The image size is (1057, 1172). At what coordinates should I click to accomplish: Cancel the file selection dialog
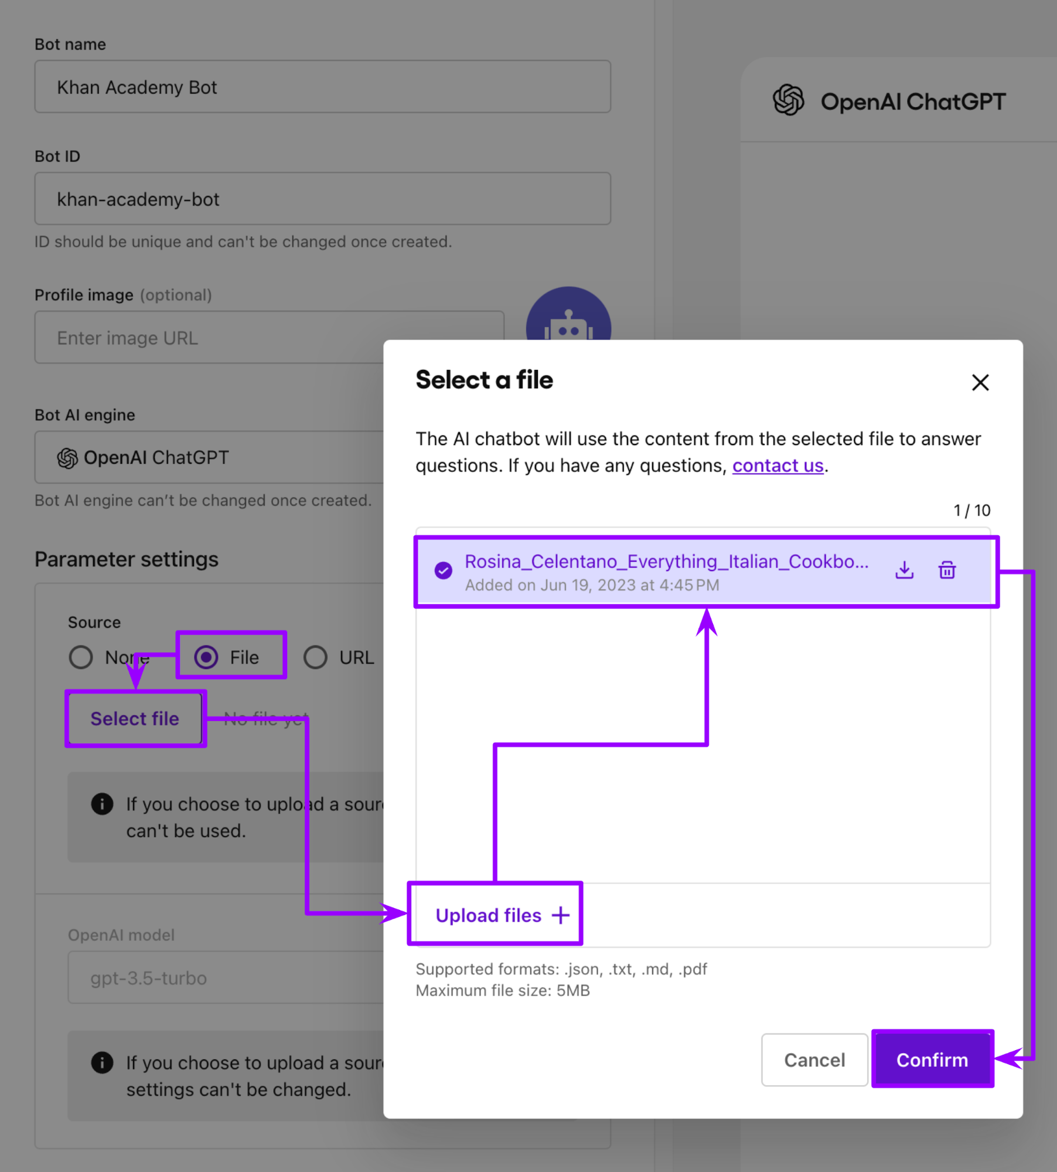click(814, 1059)
